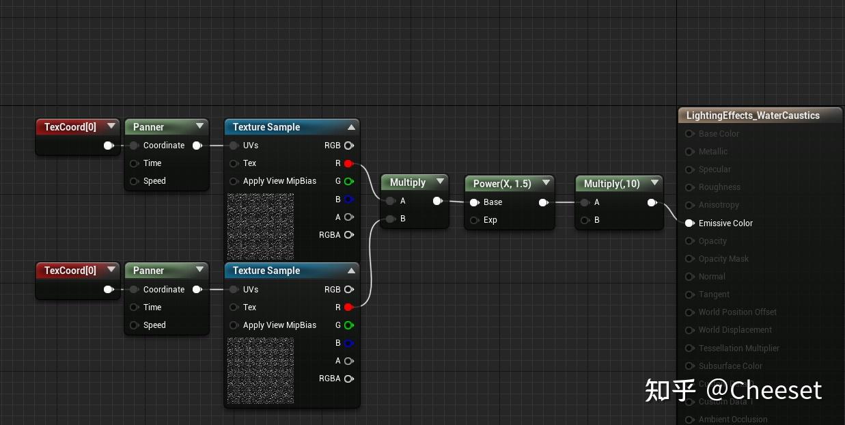The height and width of the screenshot is (425, 845).
Task: Click the RGBA output pin on bottom Texture Sample
Action: [348, 379]
